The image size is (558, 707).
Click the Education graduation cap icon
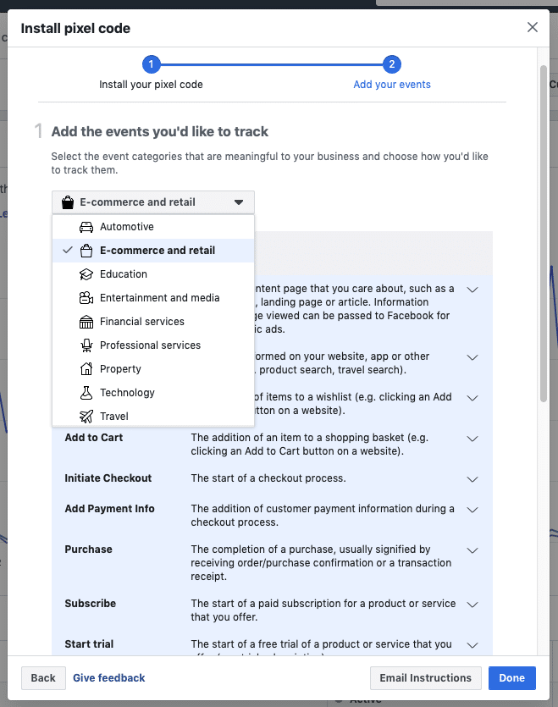click(86, 274)
